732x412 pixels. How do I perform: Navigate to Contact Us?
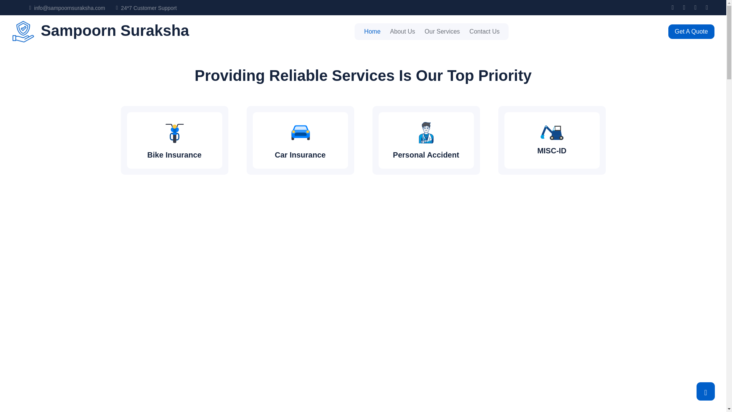click(x=484, y=32)
